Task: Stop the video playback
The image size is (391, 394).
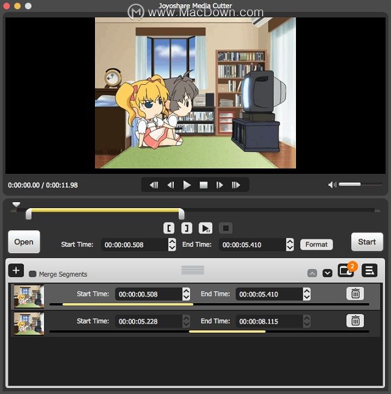Action: point(203,185)
